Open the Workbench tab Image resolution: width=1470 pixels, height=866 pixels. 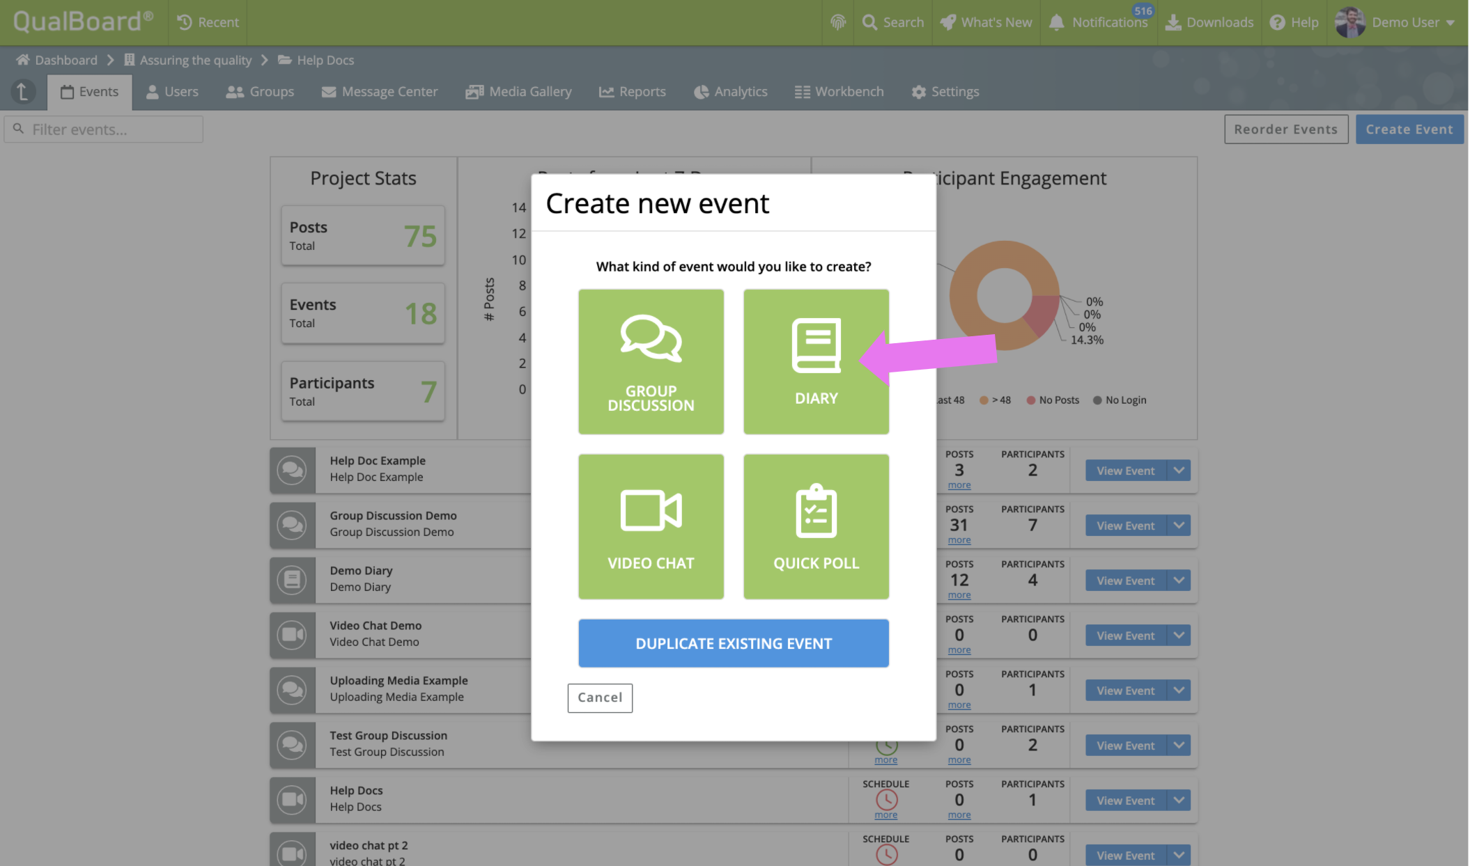tap(839, 91)
